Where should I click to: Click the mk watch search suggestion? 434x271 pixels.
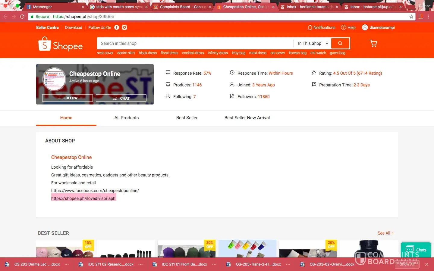[x=318, y=53]
